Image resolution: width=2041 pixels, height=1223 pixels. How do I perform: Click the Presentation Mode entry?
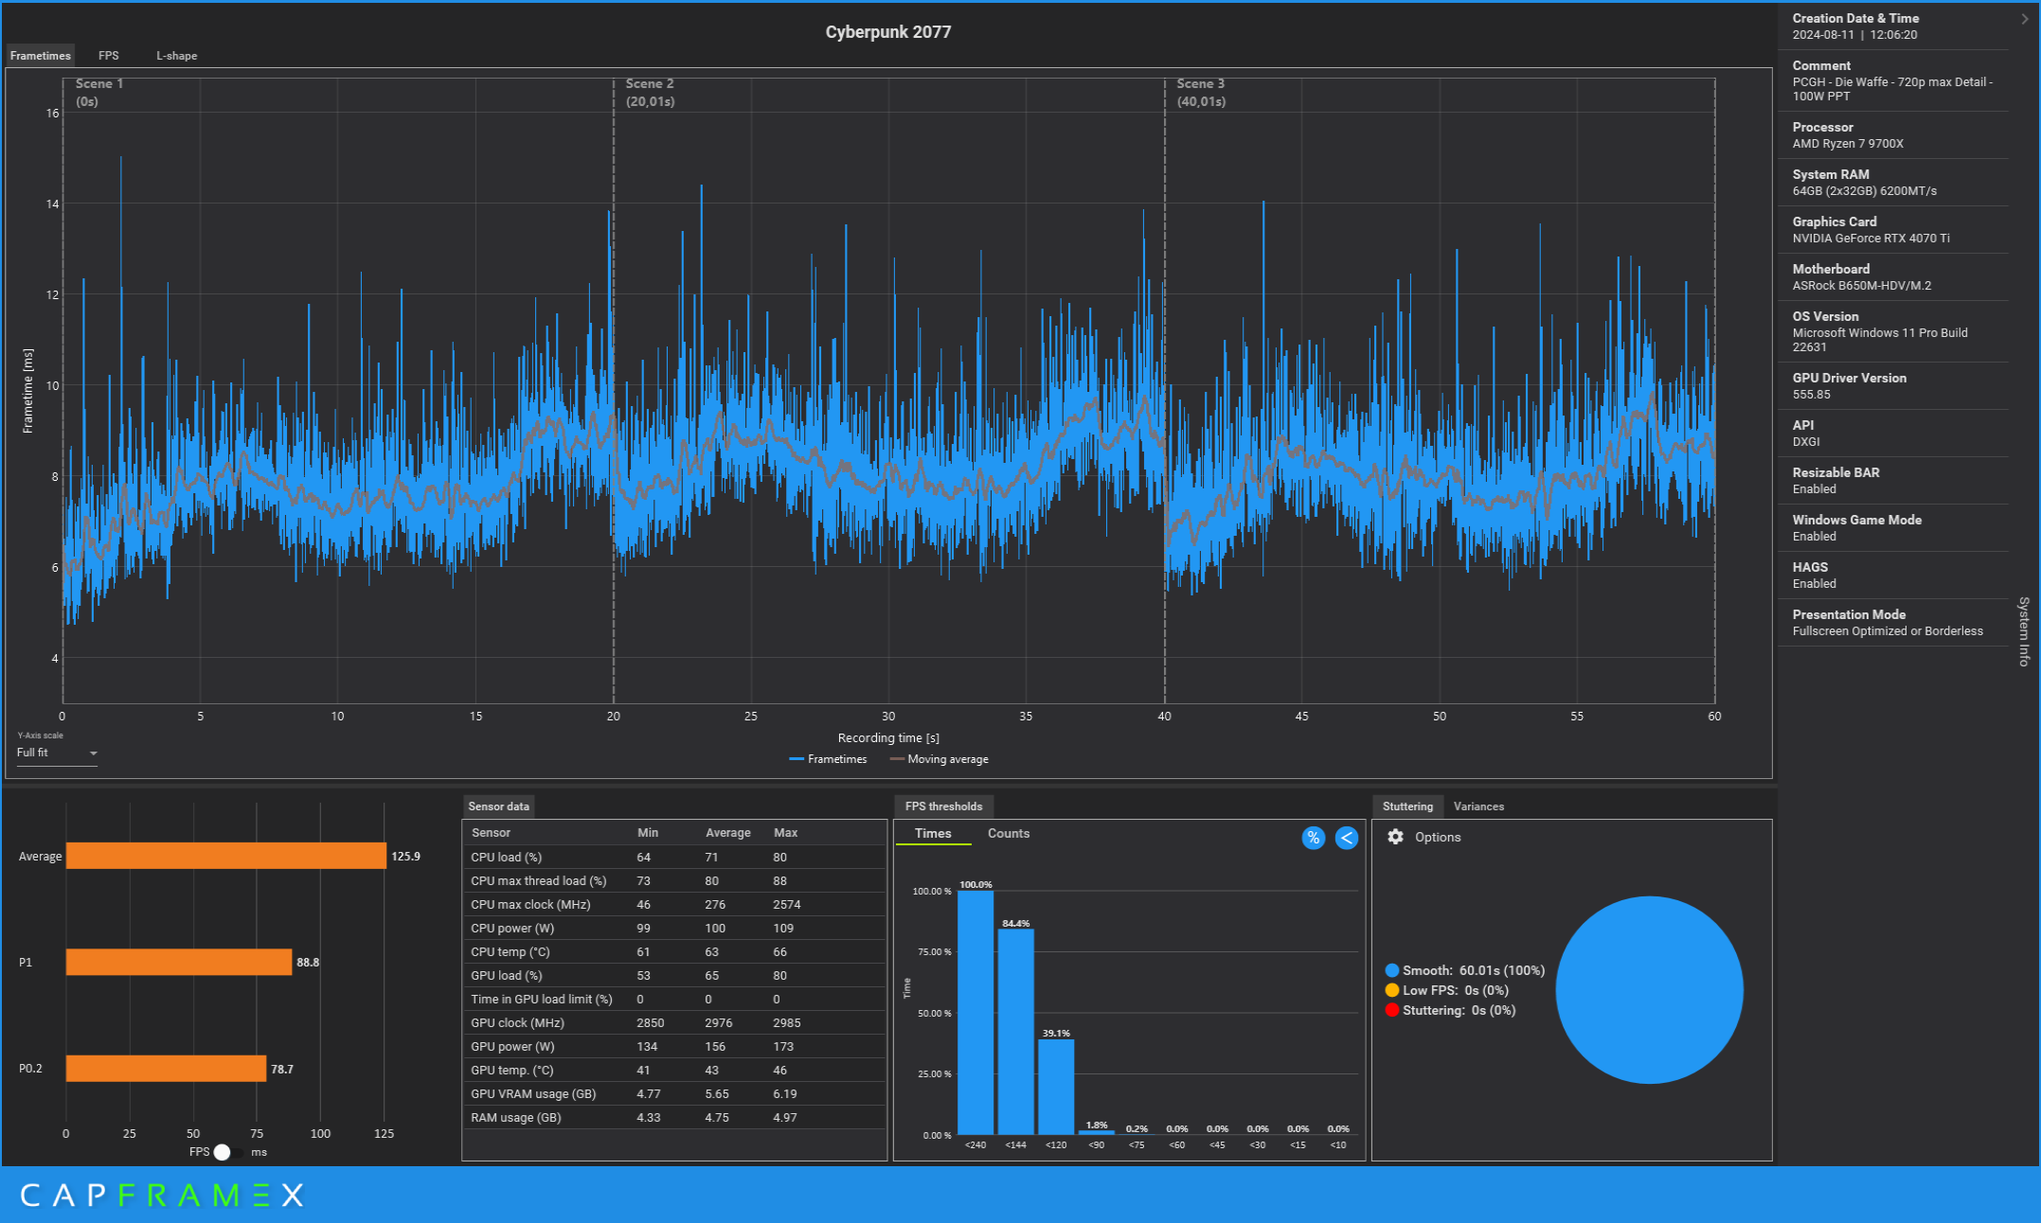click(x=1893, y=623)
